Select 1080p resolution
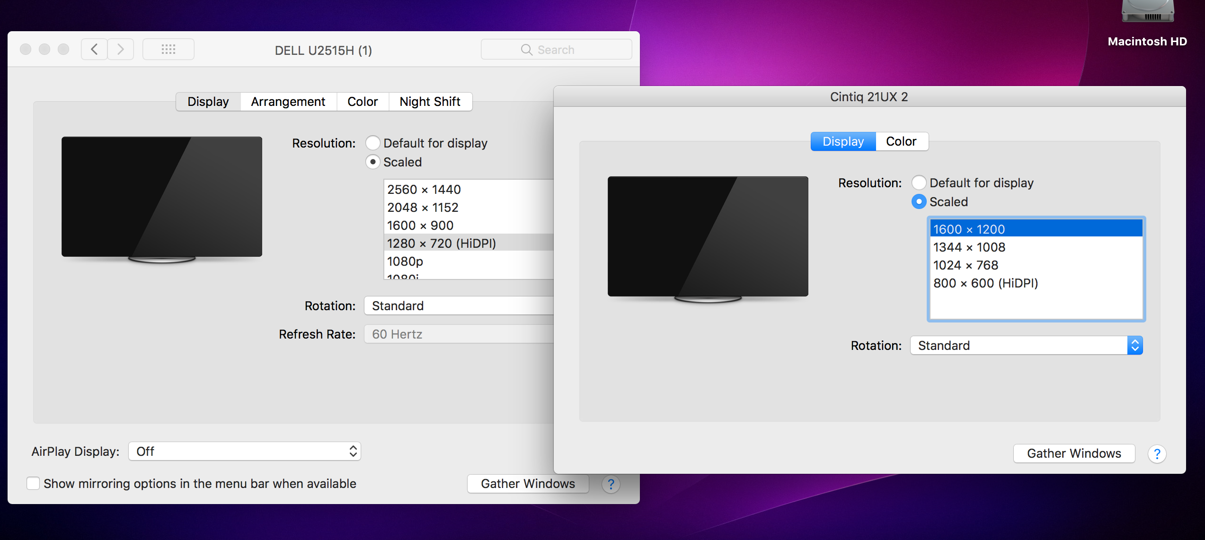The image size is (1205, 540). [469, 261]
